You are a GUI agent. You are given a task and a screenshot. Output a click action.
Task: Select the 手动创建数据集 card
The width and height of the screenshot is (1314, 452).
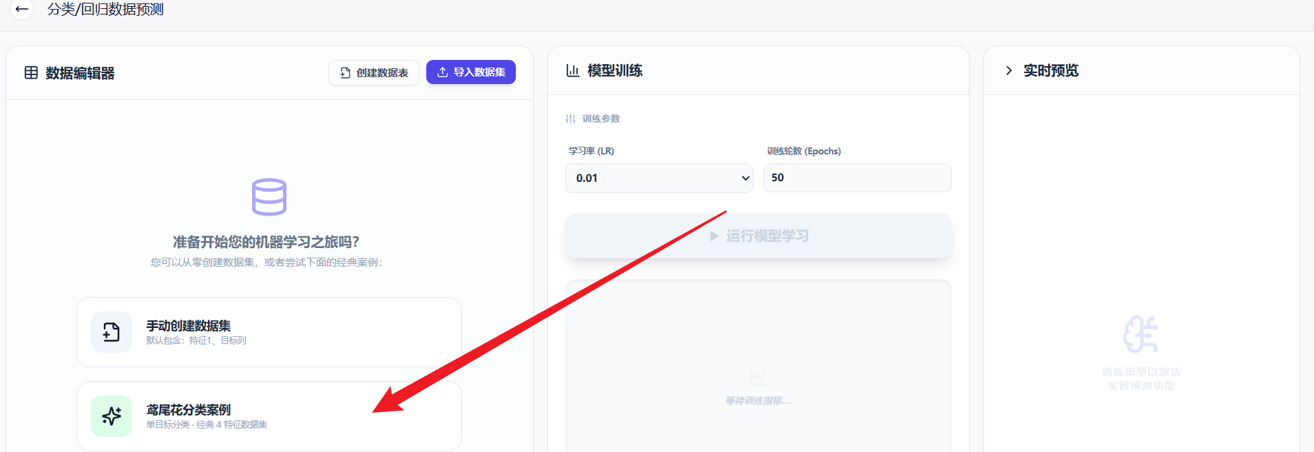click(269, 332)
